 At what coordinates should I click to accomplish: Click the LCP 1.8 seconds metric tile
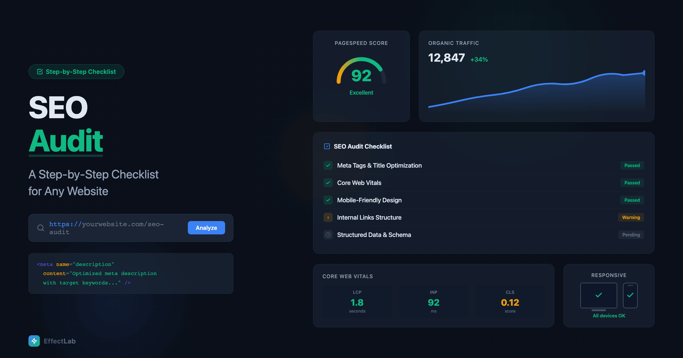[x=357, y=302]
